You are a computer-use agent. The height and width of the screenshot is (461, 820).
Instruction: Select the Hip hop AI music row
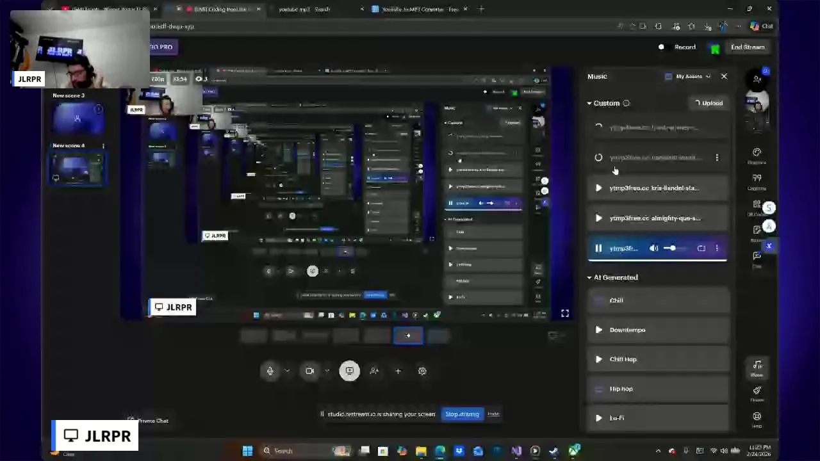pyautogui.click(x=657, y=389)
